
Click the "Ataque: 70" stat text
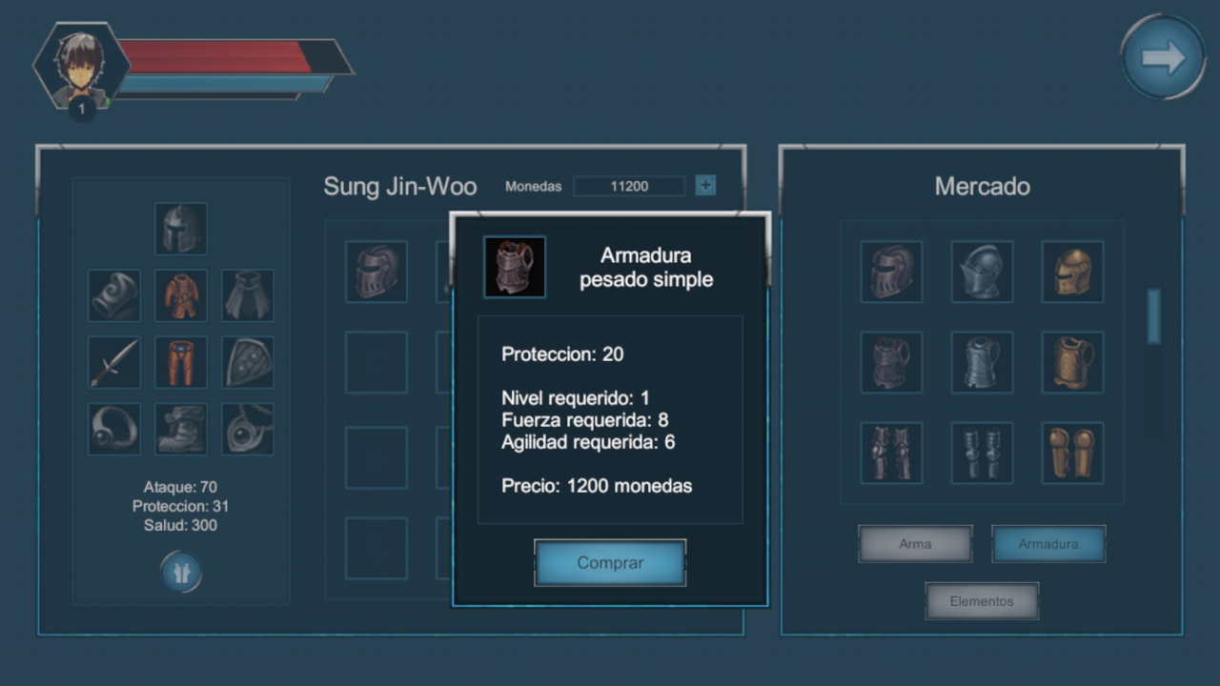(x=181, y=487)
